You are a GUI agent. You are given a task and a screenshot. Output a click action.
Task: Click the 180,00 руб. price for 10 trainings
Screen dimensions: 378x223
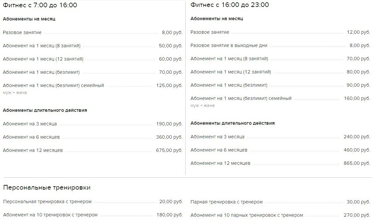pos(169,215)
